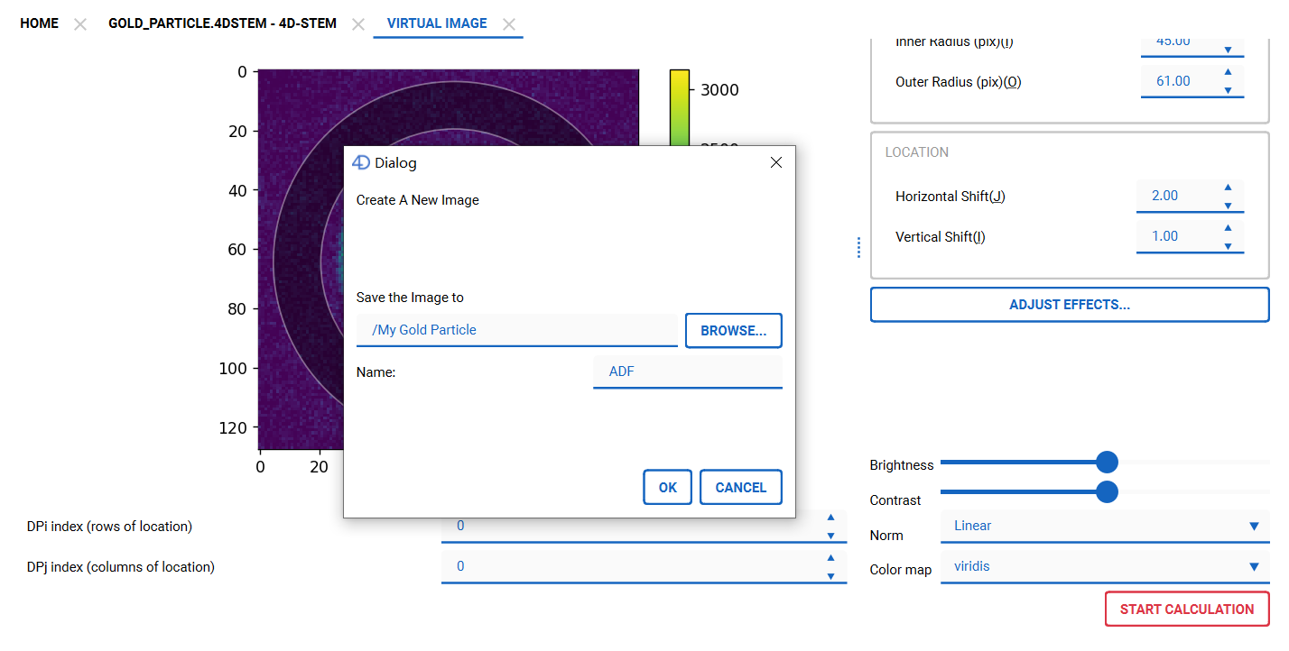Viewport: 1289px width, 651px height.
Task: Click the 4D app icon in the Dialog title
Action: click(361, 162)
